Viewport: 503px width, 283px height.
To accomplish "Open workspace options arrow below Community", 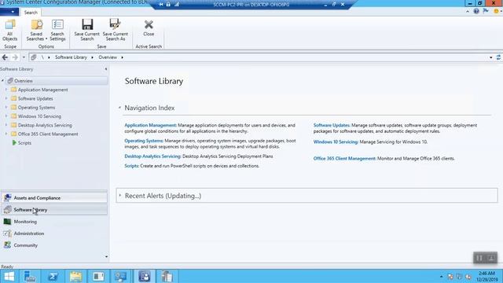I will (x=106, y=257).
